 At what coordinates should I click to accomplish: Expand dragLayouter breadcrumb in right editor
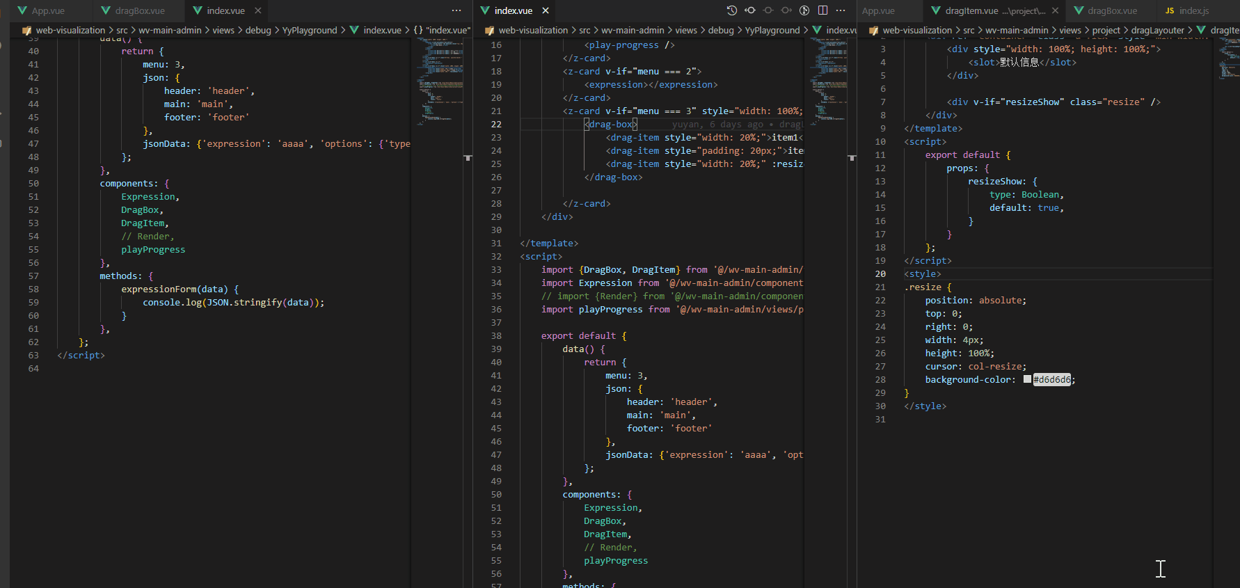1157,30
